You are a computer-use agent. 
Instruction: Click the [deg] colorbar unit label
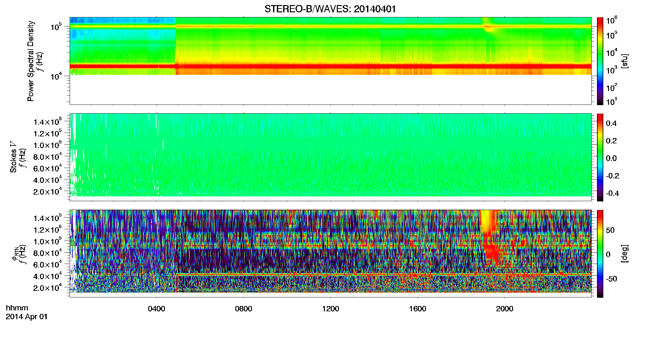point(624,254)
